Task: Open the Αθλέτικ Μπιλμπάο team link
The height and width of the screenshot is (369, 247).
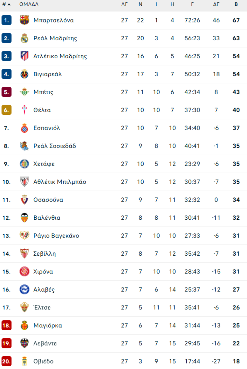Action: coord(60,182)
